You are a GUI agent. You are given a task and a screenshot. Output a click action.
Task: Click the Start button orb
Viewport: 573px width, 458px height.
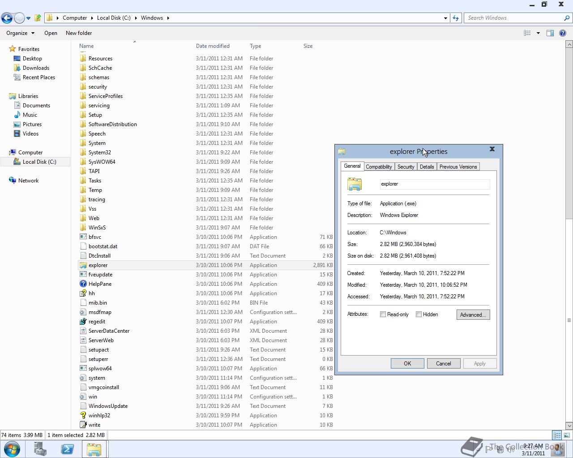pyautogui.click(x=12, y=449)
